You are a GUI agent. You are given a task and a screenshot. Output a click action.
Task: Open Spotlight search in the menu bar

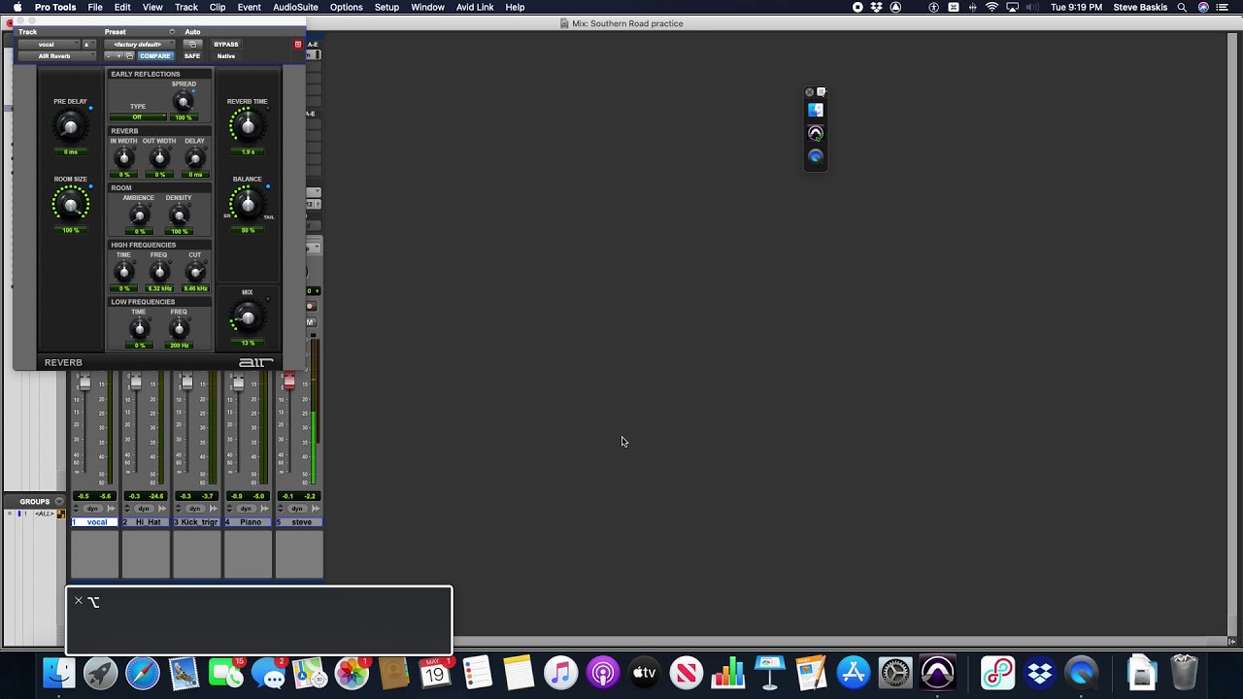[1182, 7]
